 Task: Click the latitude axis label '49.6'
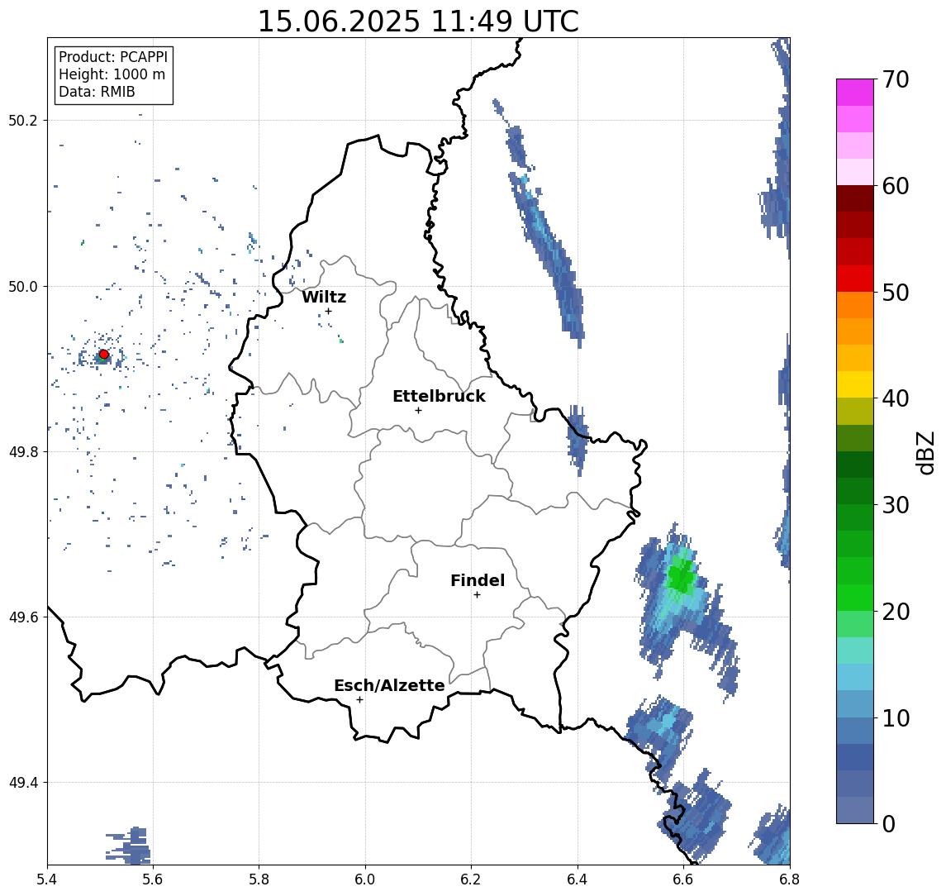coord(23,617)
